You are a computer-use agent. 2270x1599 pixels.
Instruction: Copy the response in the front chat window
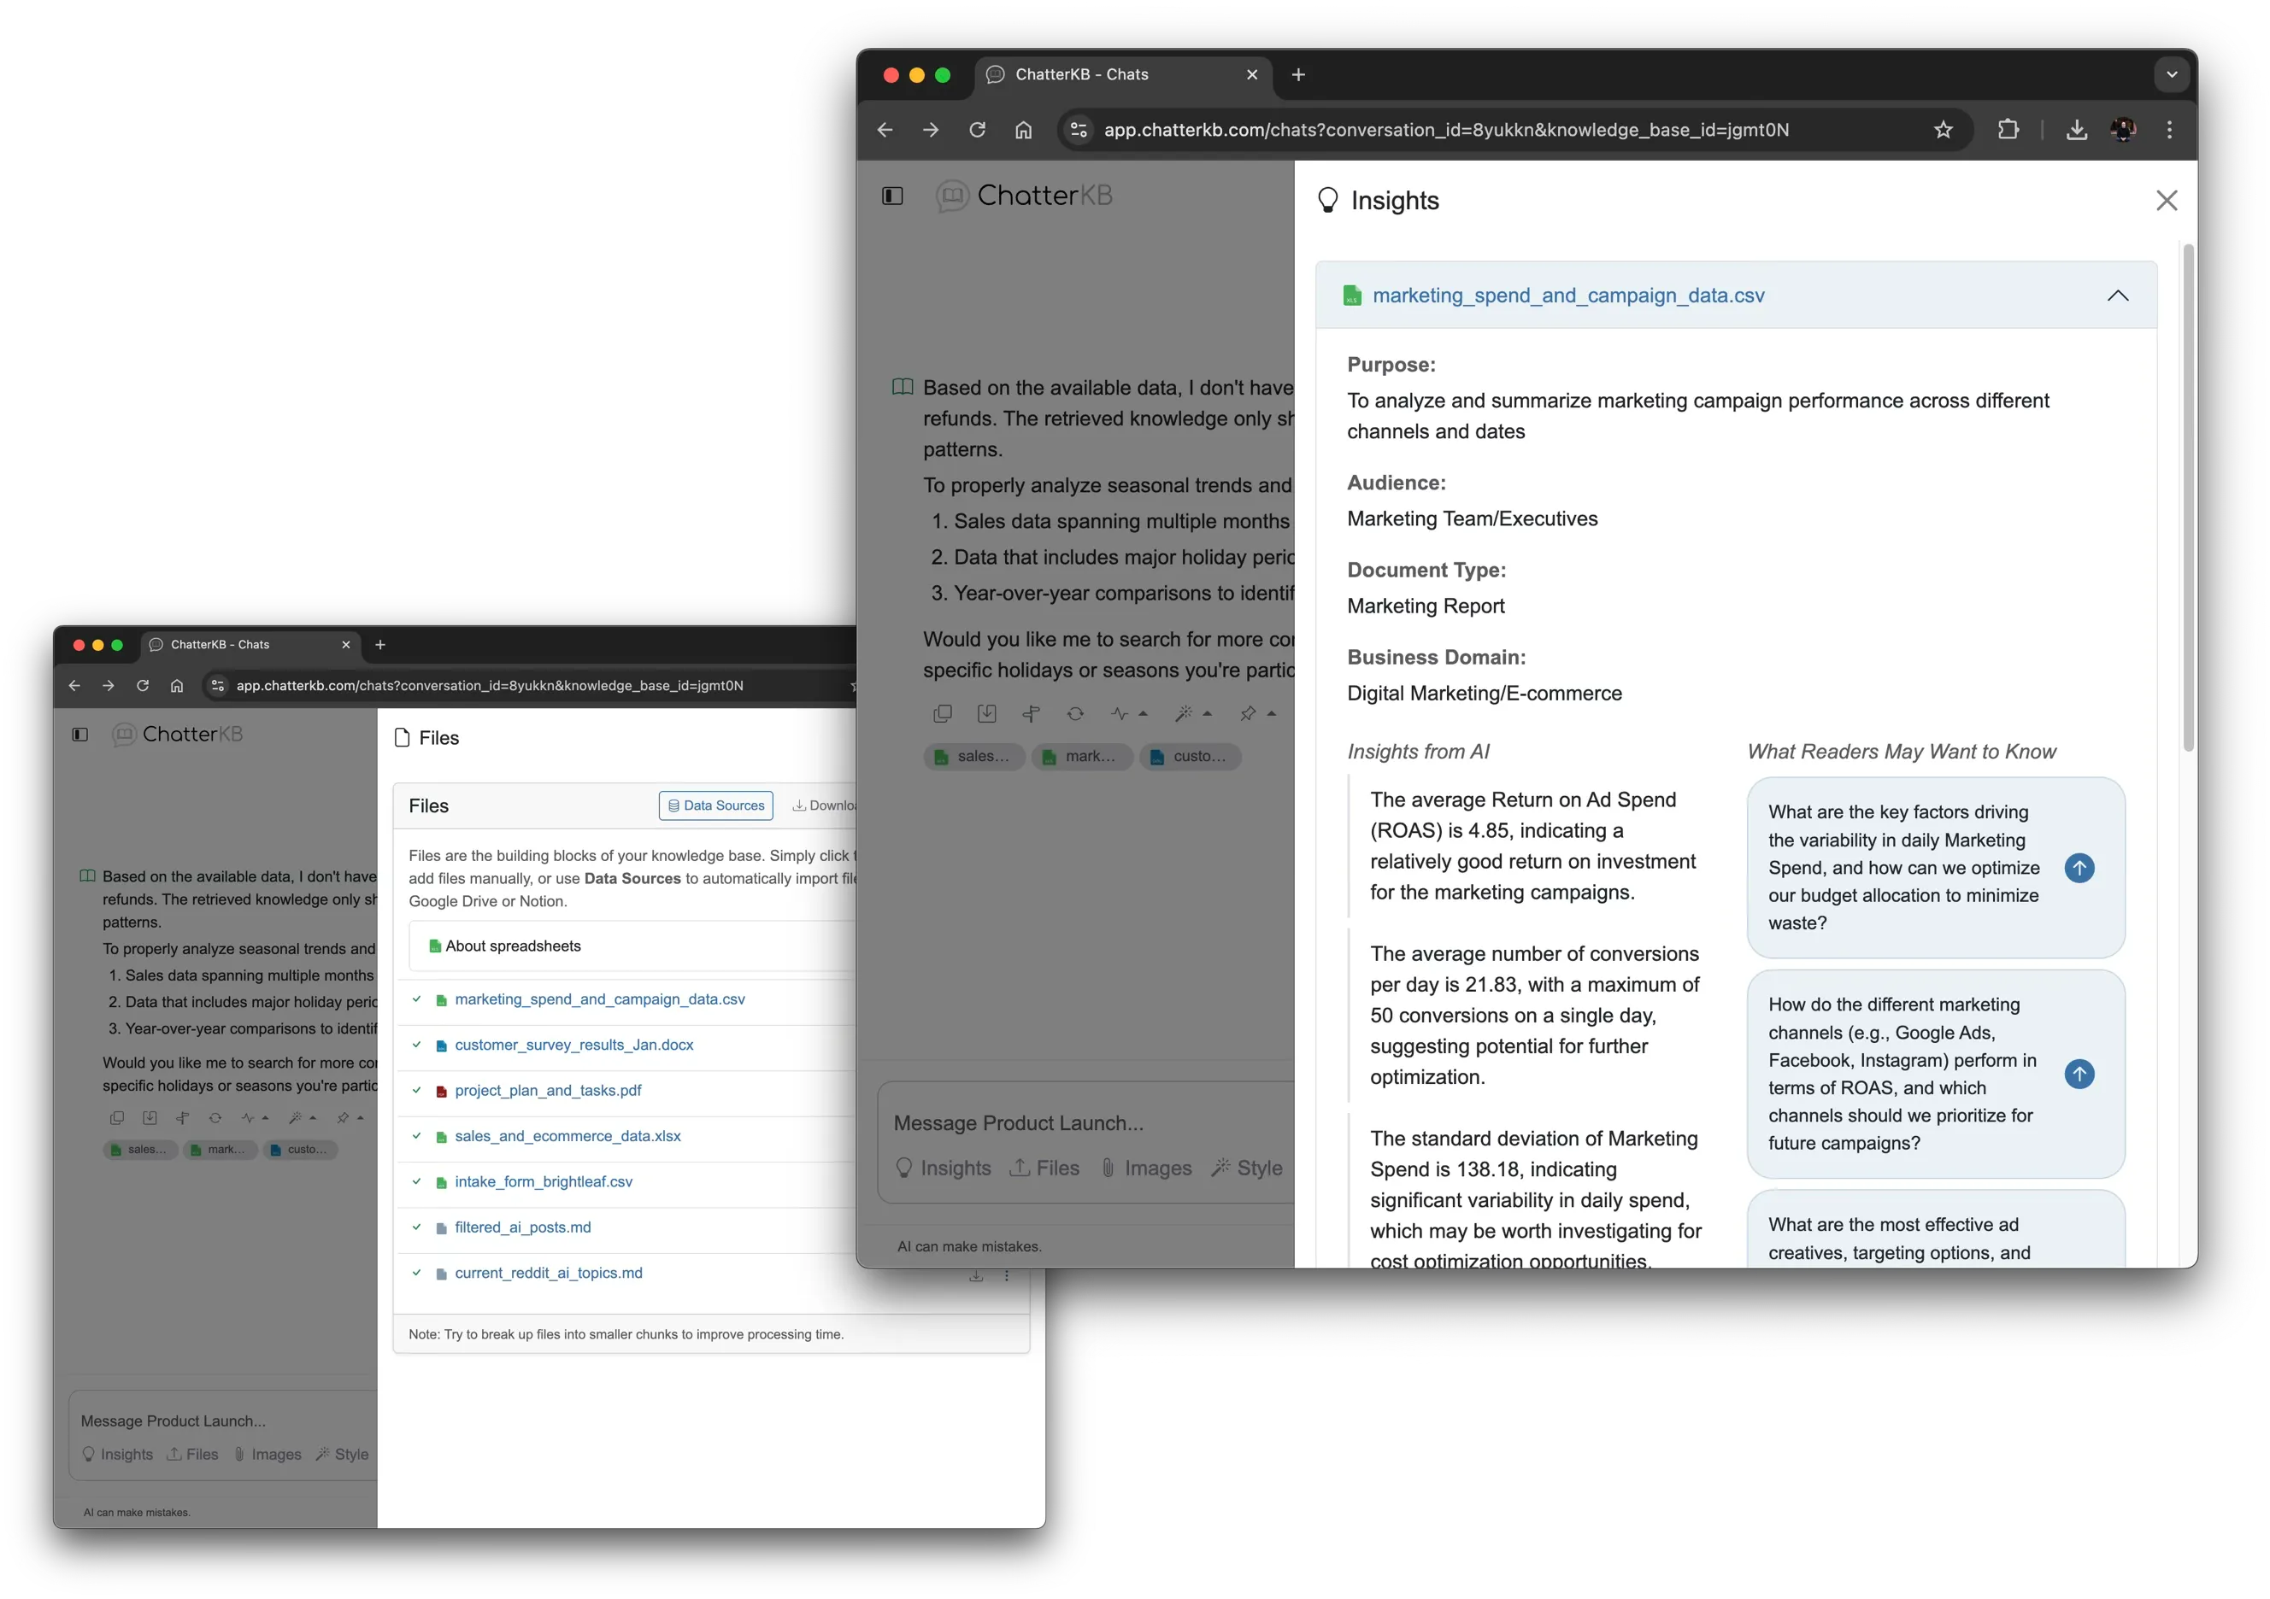pos(942,713)
